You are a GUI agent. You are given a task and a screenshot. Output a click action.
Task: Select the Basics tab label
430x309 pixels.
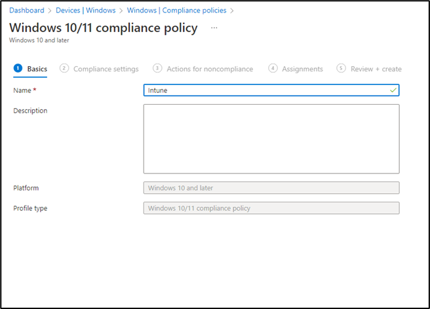[37, 69]
